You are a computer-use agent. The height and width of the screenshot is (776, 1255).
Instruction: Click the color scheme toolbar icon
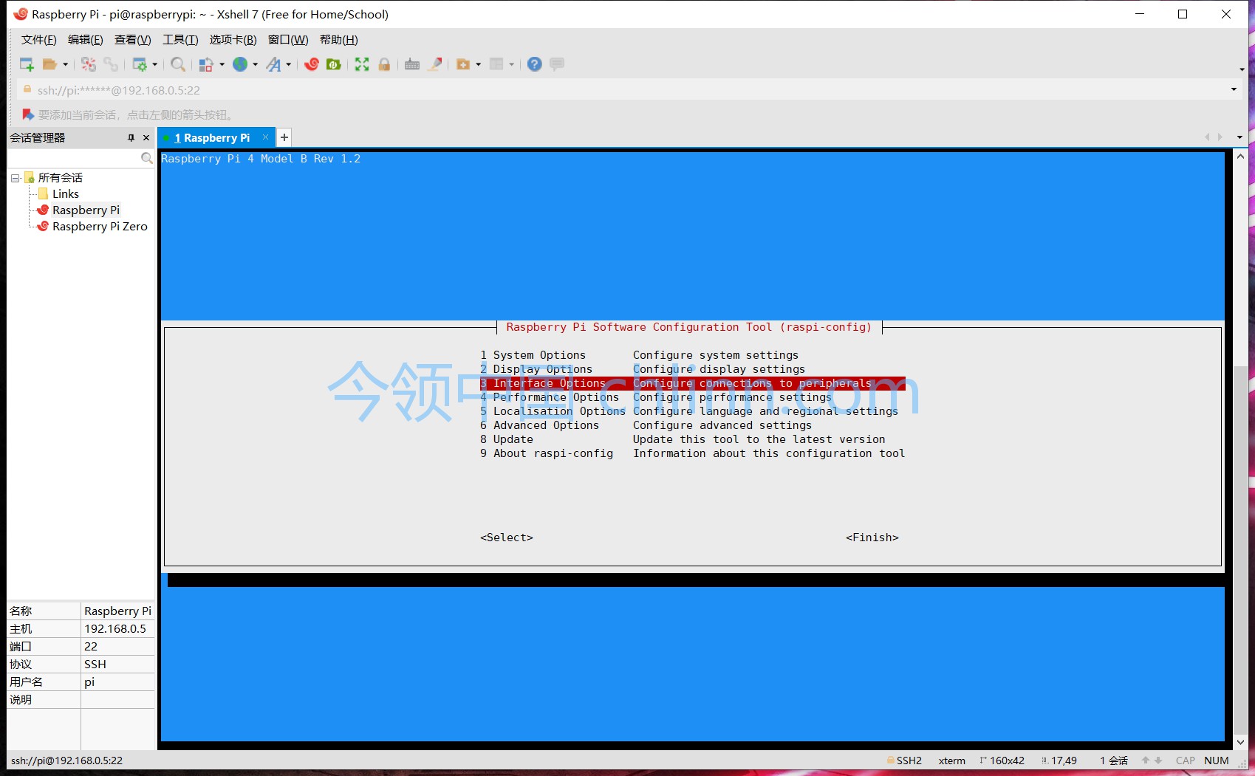[x=206, y=64]
